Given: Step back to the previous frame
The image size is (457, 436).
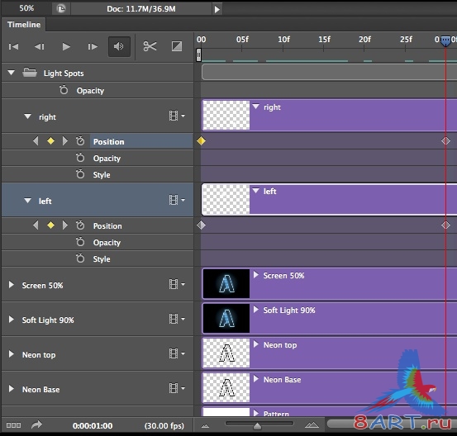Looking at the screenshot, I should (x=40, y=46).
